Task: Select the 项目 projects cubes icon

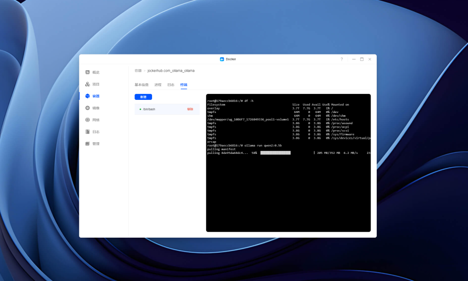Action: (87, 84)
